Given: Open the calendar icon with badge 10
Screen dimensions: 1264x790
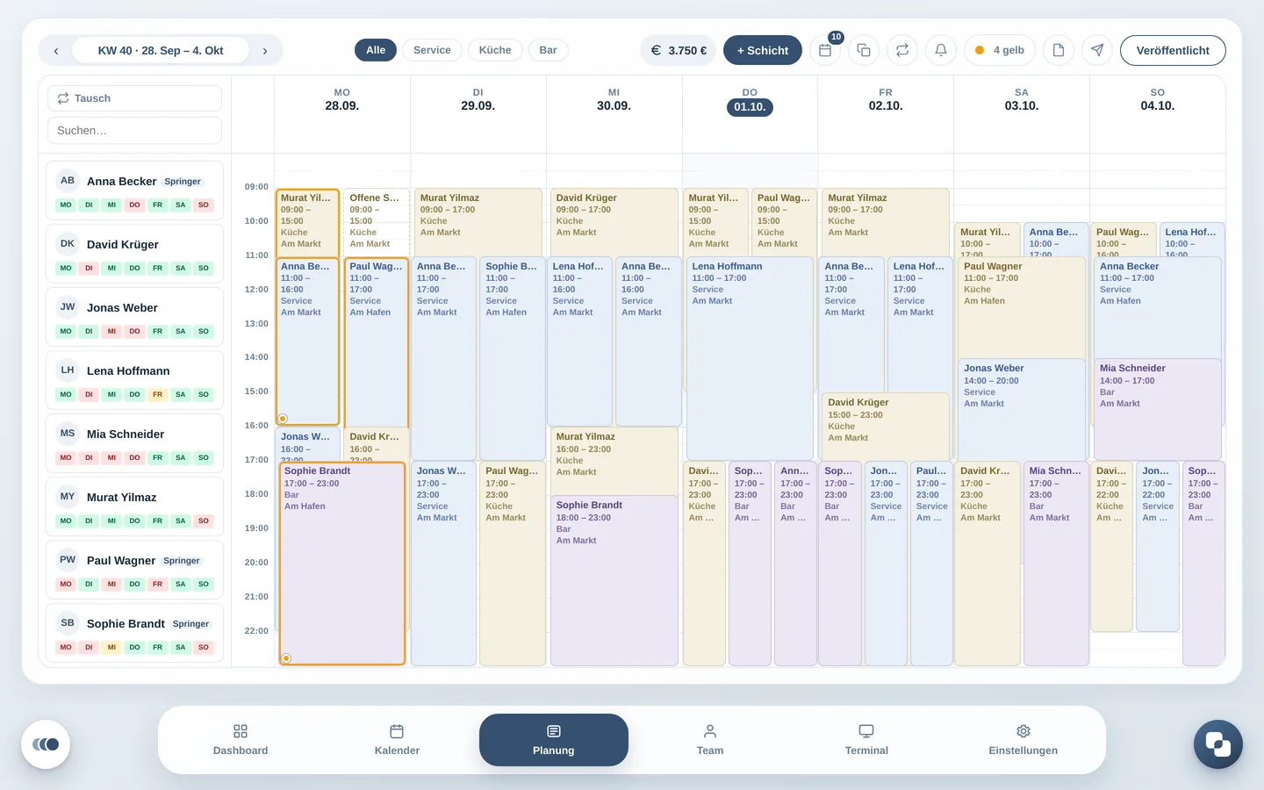Looking at the screenshot, I should coord(825,50).
